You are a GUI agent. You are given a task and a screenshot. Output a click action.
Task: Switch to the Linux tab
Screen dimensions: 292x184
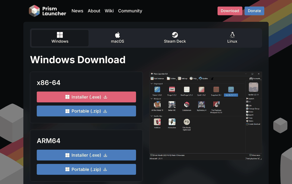coord(232,38)
